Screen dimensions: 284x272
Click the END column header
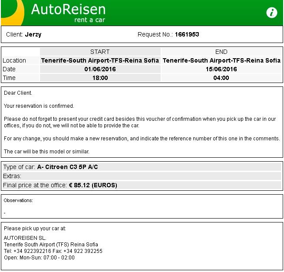[x=221, y=52]
